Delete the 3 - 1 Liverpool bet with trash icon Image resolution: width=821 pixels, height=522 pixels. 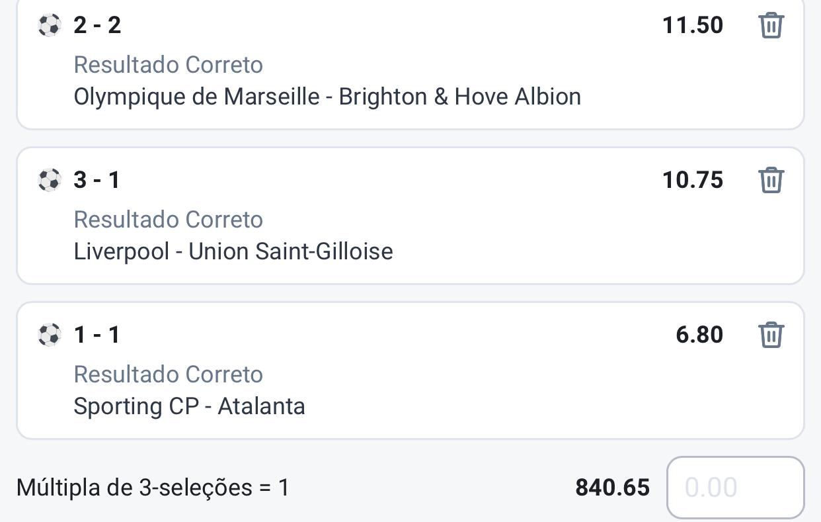(771, 179)
